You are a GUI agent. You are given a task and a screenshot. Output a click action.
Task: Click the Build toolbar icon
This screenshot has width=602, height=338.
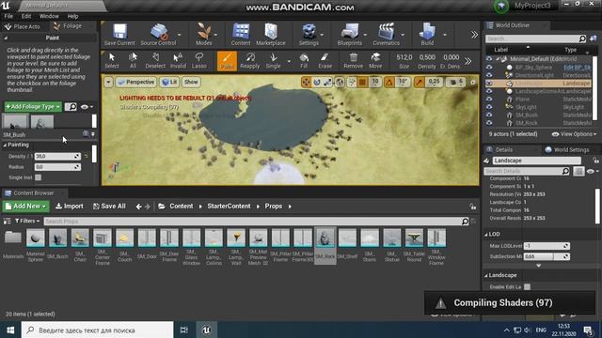tap(427, 34)
